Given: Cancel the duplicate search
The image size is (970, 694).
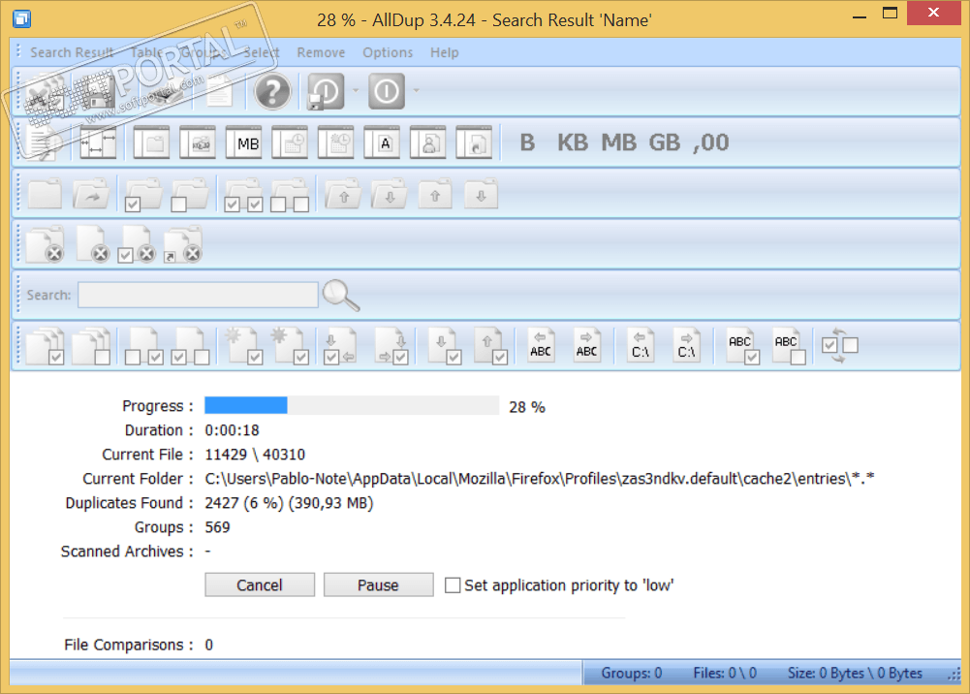Looking at the screenshot, I should pyautogui.click(x=260, y=585).
